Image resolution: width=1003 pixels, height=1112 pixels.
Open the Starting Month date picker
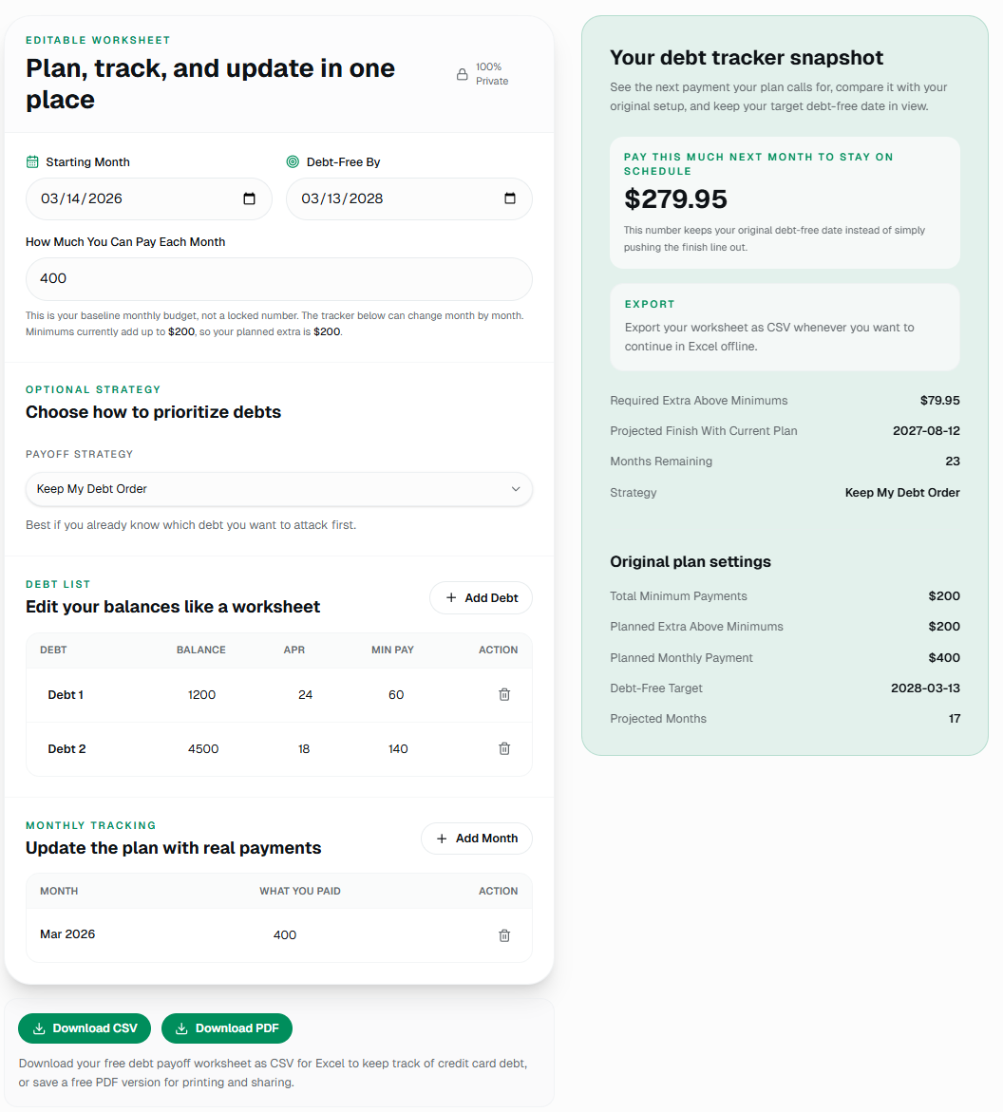[250, 198]
